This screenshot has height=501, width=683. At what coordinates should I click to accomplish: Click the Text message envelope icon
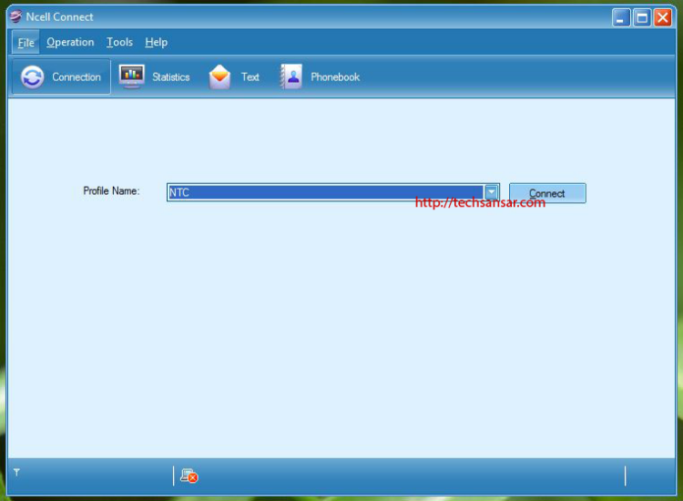tap(220, 77)
